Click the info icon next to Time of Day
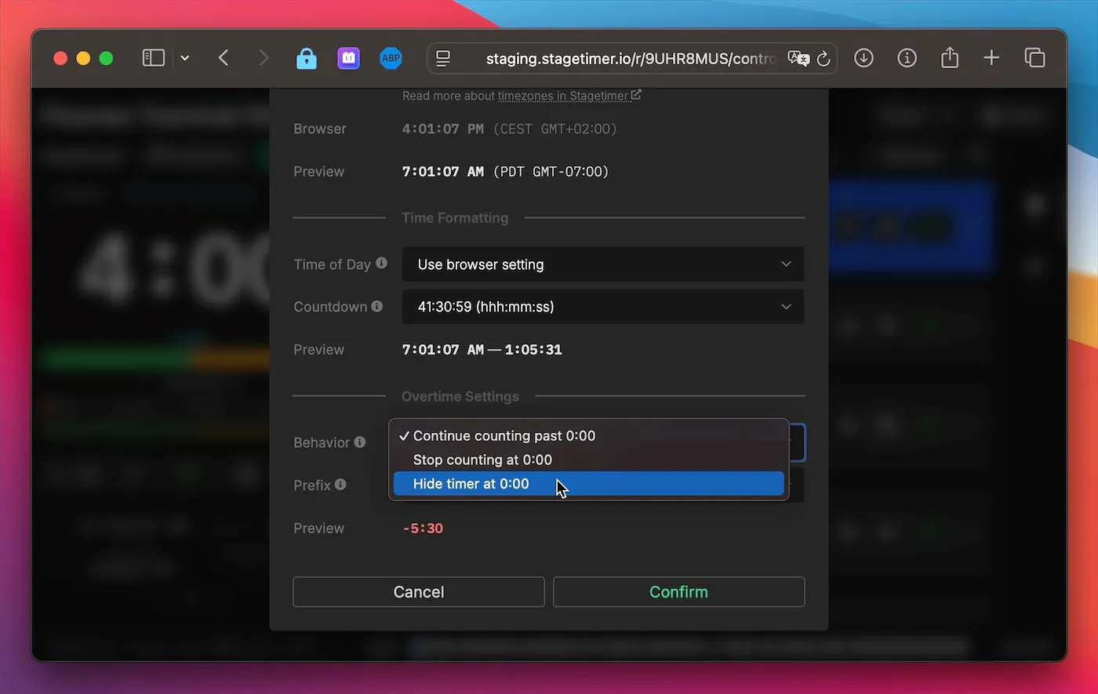This screenshot has height=694, width=1098. point(384,263)
